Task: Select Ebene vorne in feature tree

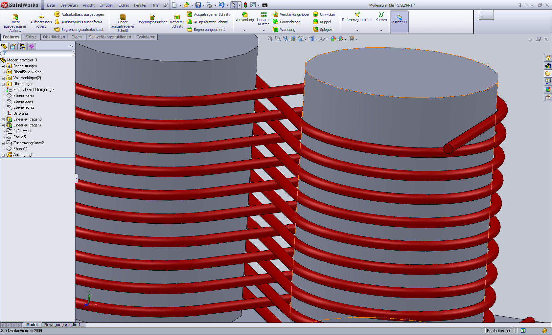Action: pyautogui.click(x=23, y=96)
